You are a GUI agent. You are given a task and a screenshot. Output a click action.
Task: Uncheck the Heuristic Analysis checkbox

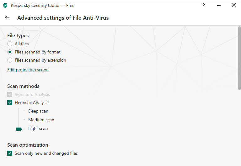10,103
